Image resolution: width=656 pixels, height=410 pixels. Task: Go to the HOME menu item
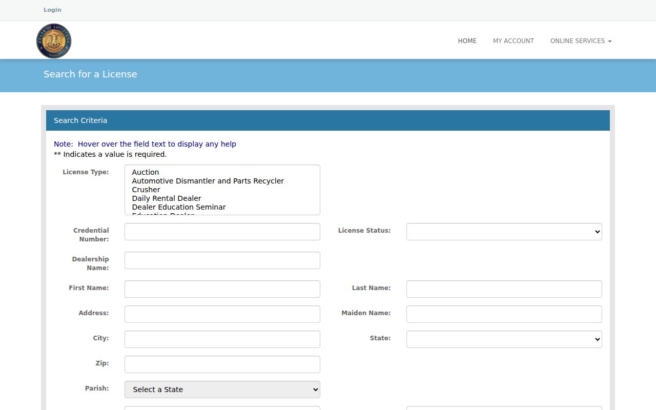pos(467,41)
